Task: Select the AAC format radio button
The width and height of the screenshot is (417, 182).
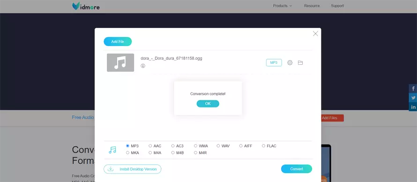Action: [150, 146]
